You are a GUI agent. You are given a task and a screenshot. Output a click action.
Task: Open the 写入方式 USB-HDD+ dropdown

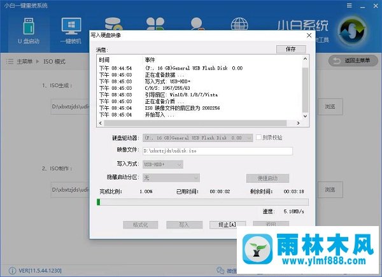tap(163, 164)
